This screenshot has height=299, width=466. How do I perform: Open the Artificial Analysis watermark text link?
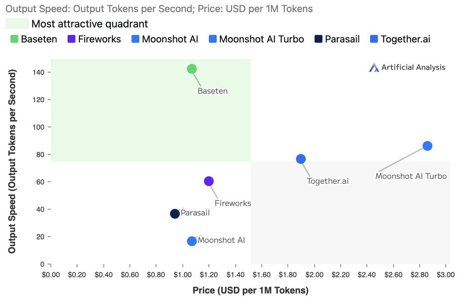click(413, 68)
